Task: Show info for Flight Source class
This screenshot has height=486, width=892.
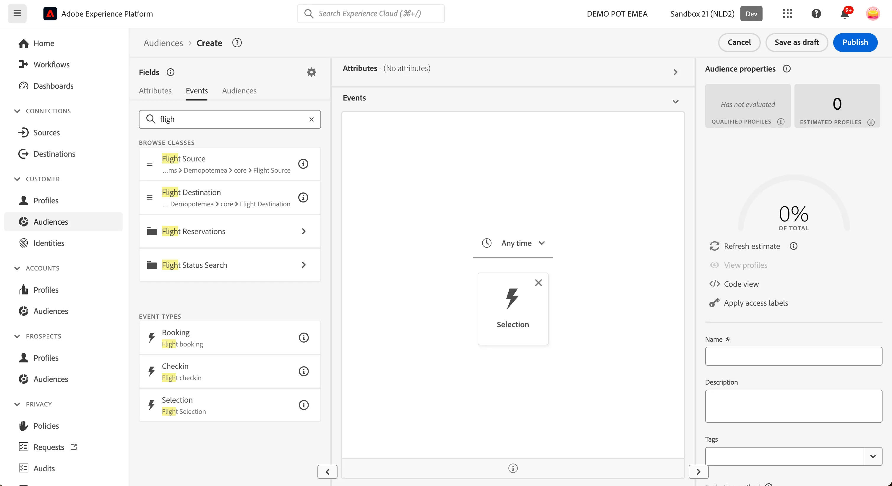Action: pos(303,164)
